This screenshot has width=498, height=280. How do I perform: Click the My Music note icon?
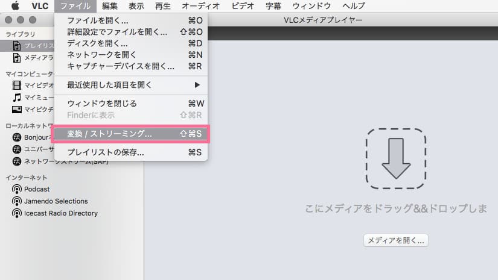(17, 97)
